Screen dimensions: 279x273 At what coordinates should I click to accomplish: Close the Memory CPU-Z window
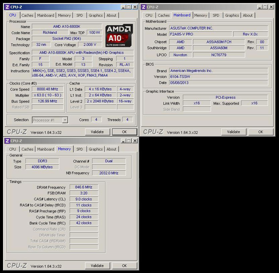click(135, 141)
